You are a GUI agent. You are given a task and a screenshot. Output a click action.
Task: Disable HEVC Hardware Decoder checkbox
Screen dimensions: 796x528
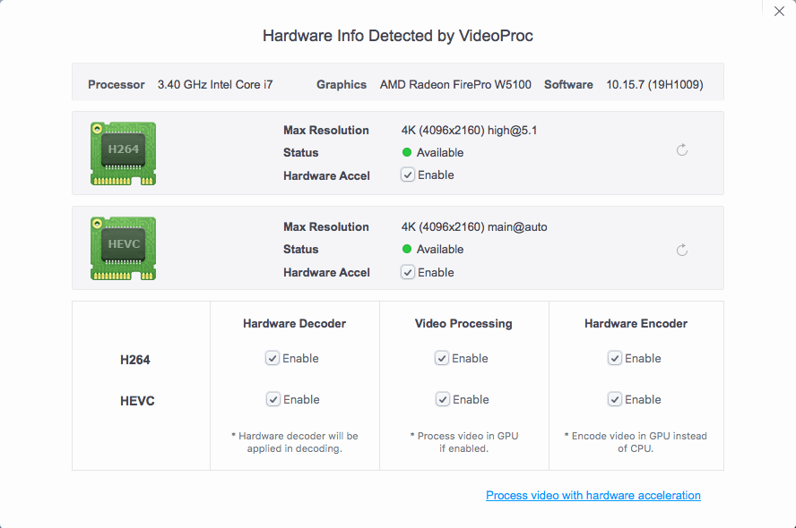(273, 399)
